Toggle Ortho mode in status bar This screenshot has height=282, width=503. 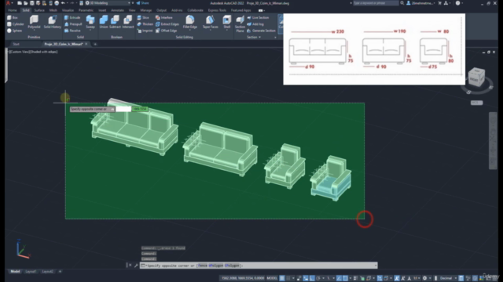coord(312,278)
